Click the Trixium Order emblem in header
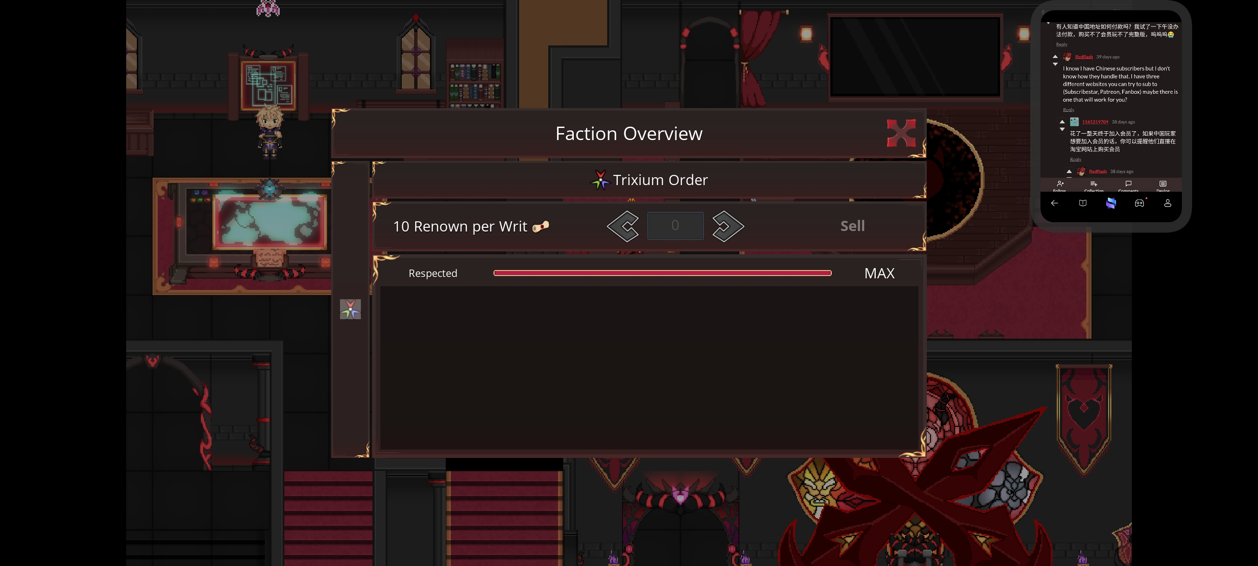The height and width of the screenshot is (566, 1258). coord(600,180)
